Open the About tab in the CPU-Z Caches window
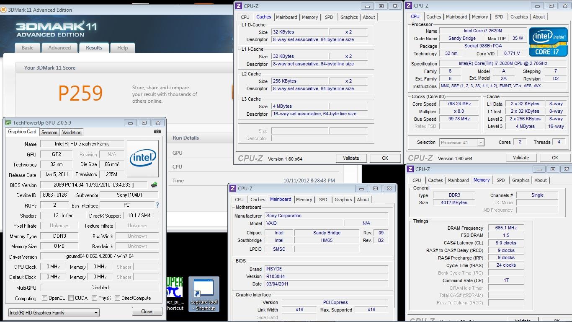This screenshot has width=572, height=322. pyautogui.click(x=369, y=17)
